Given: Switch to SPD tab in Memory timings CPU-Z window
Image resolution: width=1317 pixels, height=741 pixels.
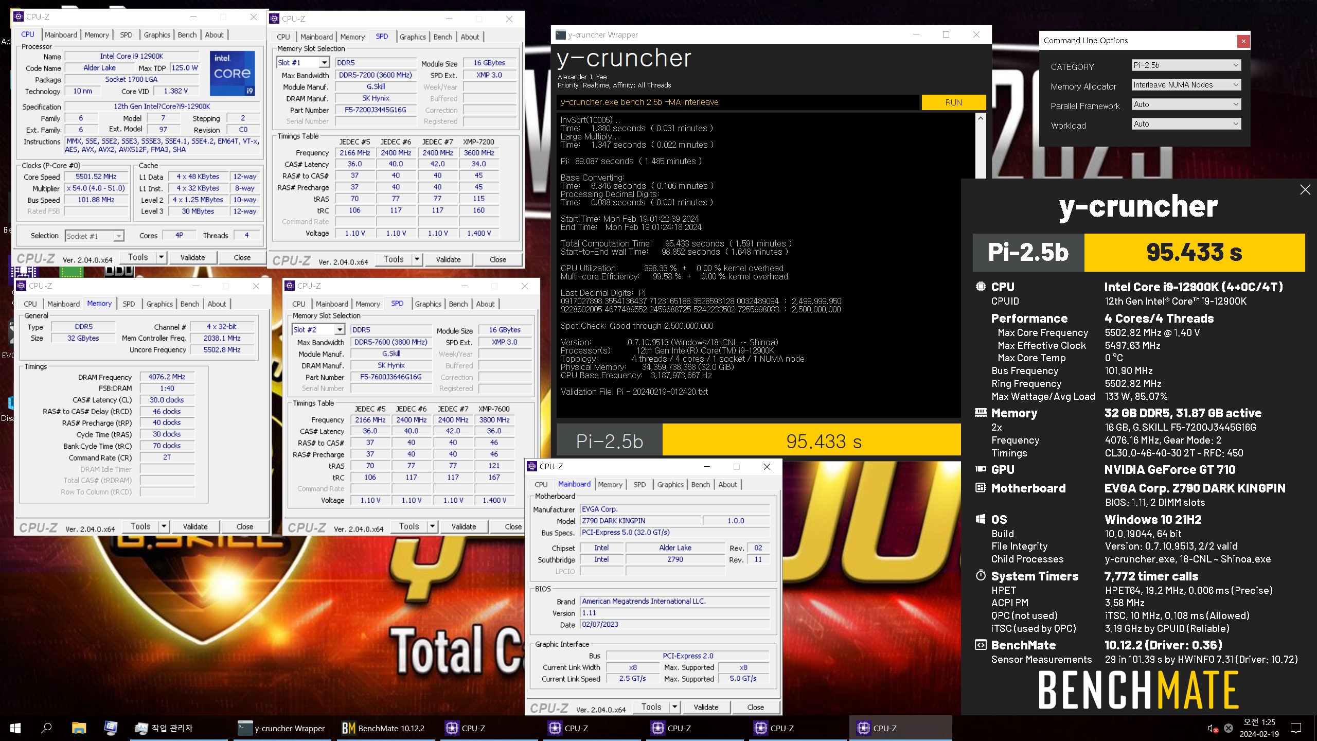Looking at the screenshot, I should tap(129, 304).
